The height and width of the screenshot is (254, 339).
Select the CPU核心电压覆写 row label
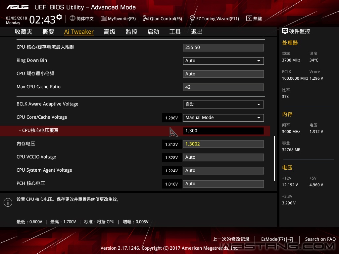pyautogui.click(x=39, y=130)
